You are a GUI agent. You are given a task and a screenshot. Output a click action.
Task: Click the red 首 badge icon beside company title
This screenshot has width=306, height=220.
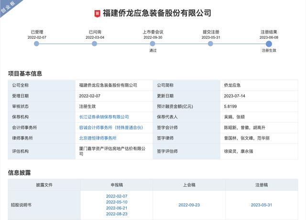98,13
